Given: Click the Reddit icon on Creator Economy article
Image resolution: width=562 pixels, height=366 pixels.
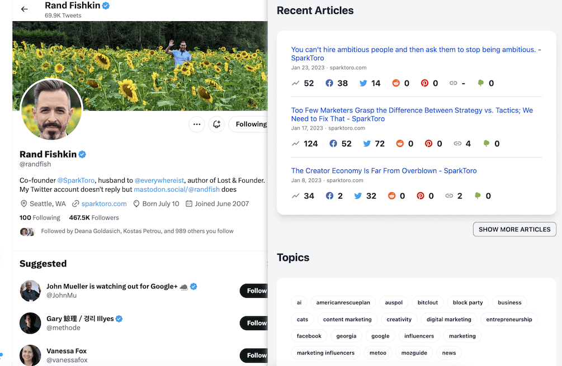Looking at the screenshot, I should point(391,196).
